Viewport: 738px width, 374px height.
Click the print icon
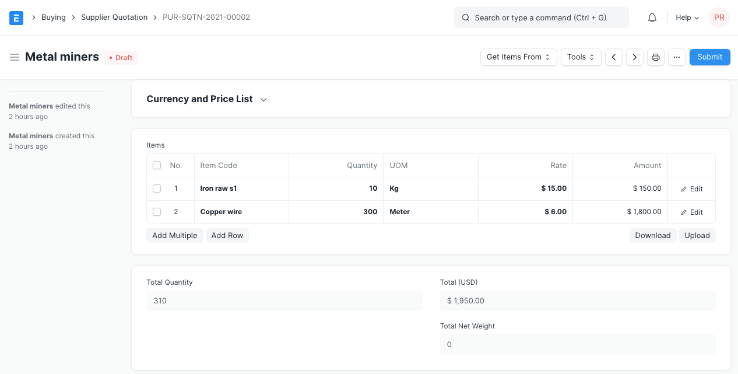click(656, 57)
